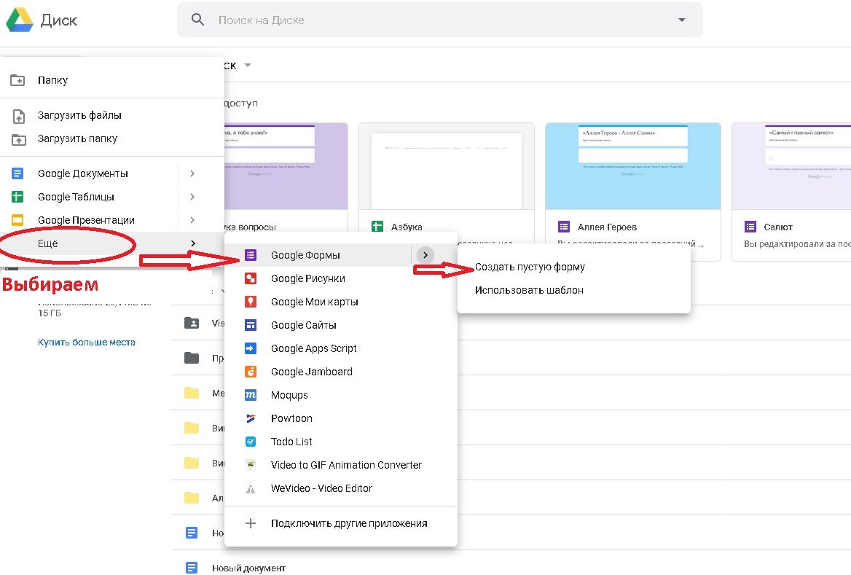The height and width of the screenshot is (575, 851).
Task: Click the Салют form icon
Action: tap(750, 227)
